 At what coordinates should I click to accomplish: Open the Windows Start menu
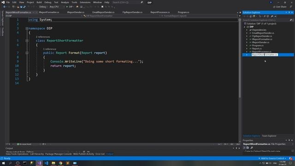[3, 163]
